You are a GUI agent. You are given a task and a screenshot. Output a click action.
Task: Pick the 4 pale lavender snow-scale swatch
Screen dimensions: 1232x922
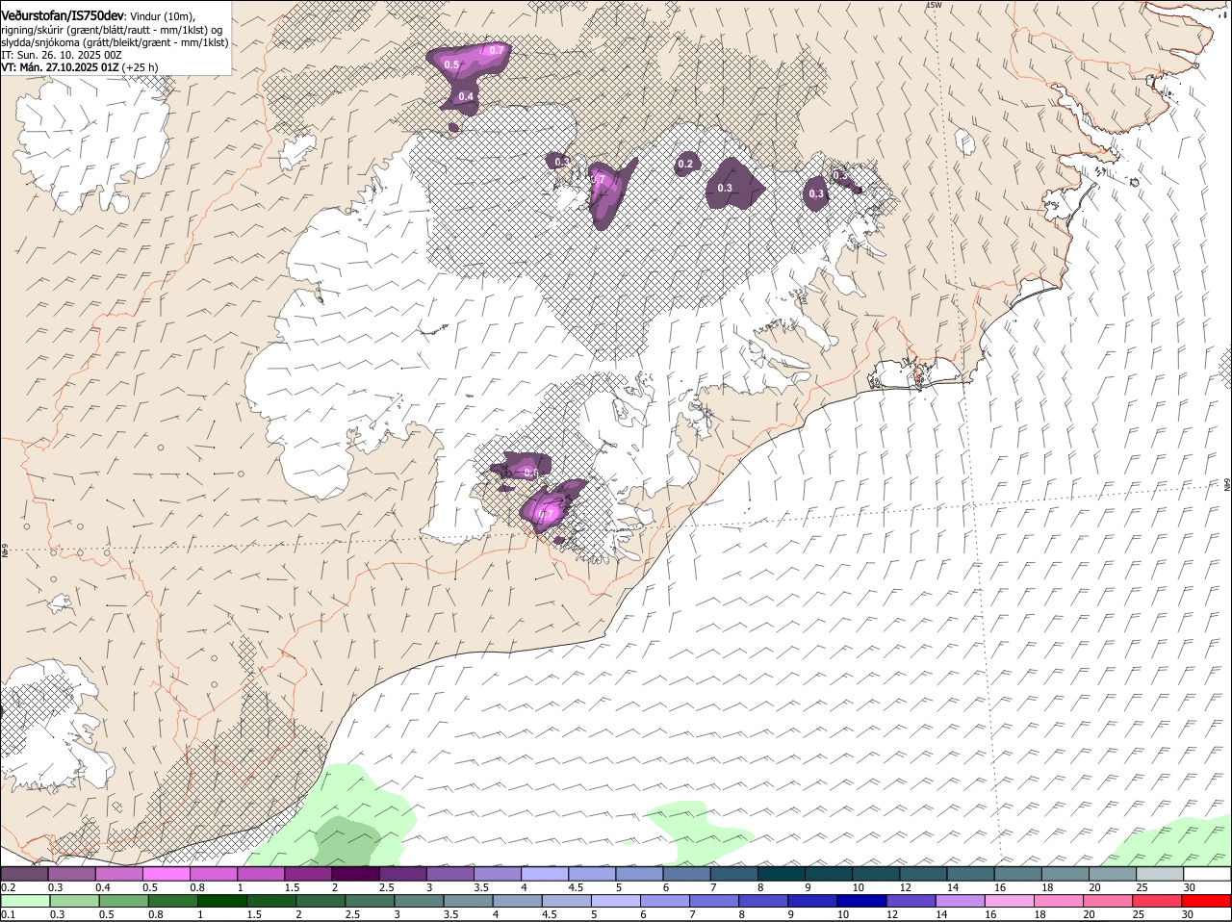point(545,874)
